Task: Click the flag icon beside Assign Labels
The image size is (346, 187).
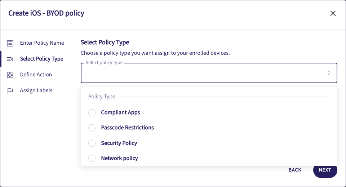Action: click(10, 91)
